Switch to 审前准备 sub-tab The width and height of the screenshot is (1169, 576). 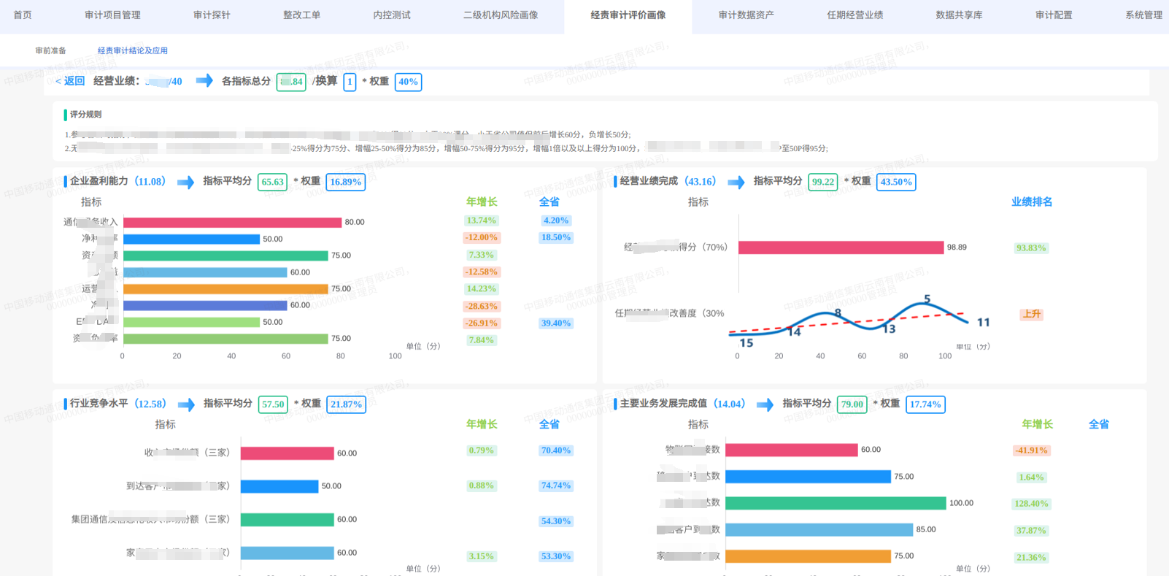(50, 50)
